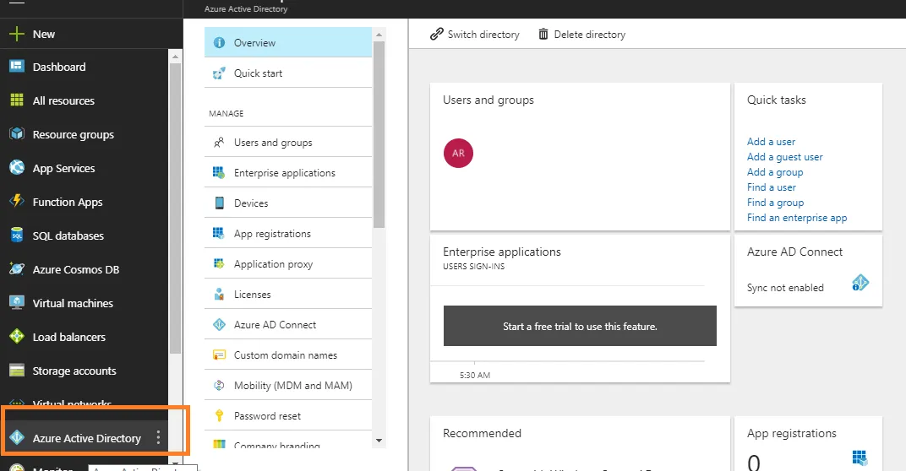Click the Custom domain names icon
This screenshot has width=906, height=471.
pos(219,355)
